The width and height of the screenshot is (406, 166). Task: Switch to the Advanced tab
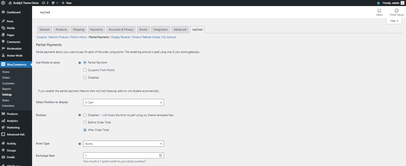[x=180, y=29]
